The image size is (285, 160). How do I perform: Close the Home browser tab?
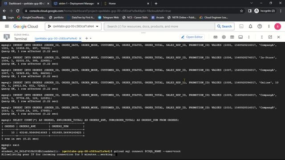pyautogui.click(x=148, y=4)
